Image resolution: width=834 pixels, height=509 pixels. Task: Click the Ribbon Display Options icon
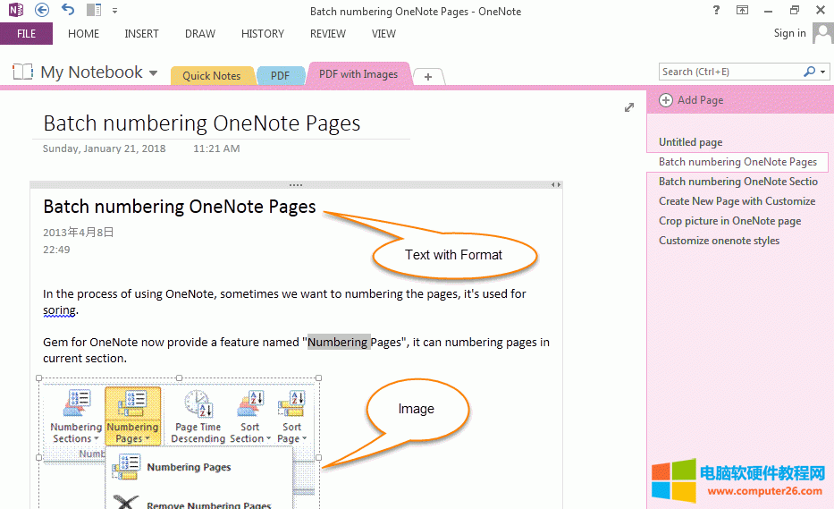click(x=742, y=11)
